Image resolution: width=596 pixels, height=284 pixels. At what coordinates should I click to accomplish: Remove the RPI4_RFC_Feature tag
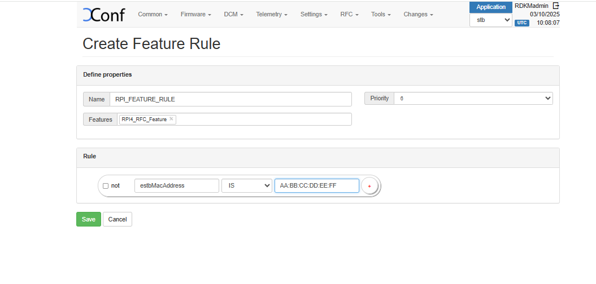pos(172,119)
